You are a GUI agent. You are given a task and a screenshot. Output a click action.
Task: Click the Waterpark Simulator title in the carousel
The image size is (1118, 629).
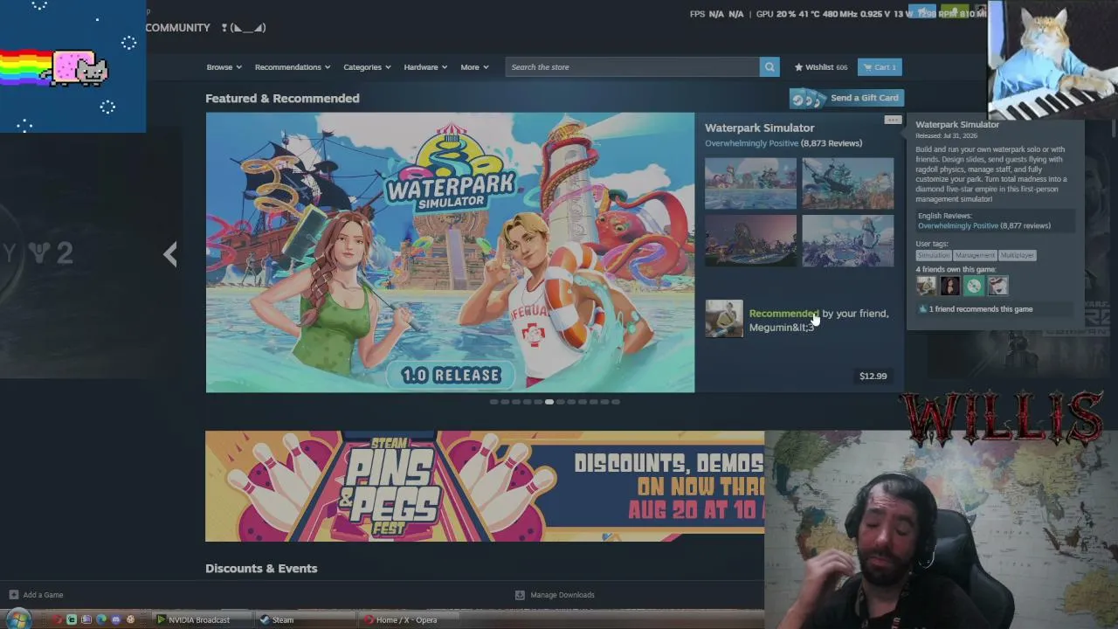click(x=760, y=128)
